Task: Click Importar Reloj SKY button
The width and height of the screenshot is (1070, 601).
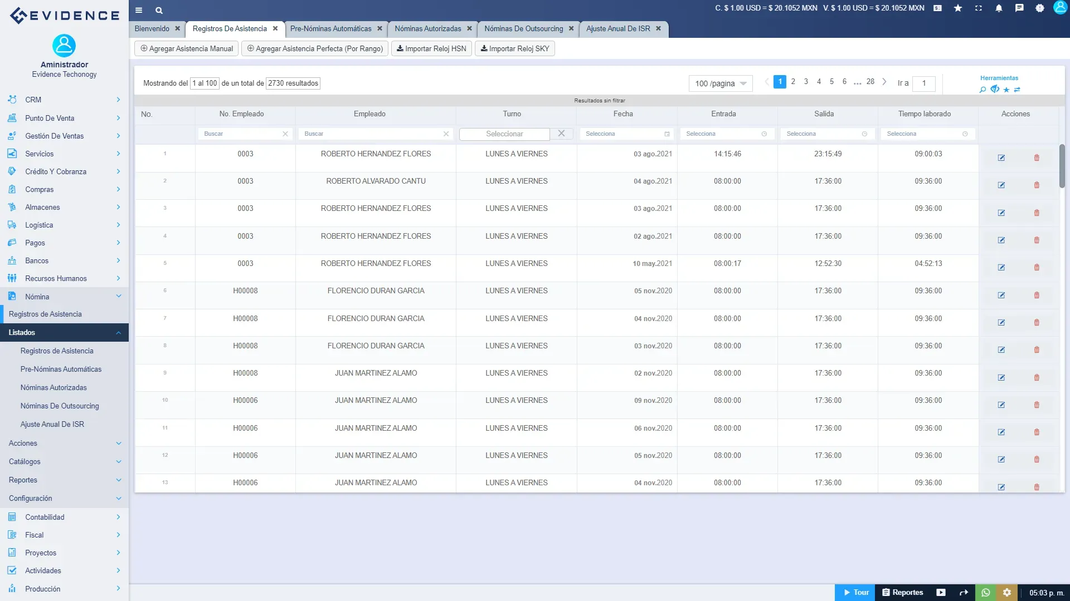Action: [514, 49]
